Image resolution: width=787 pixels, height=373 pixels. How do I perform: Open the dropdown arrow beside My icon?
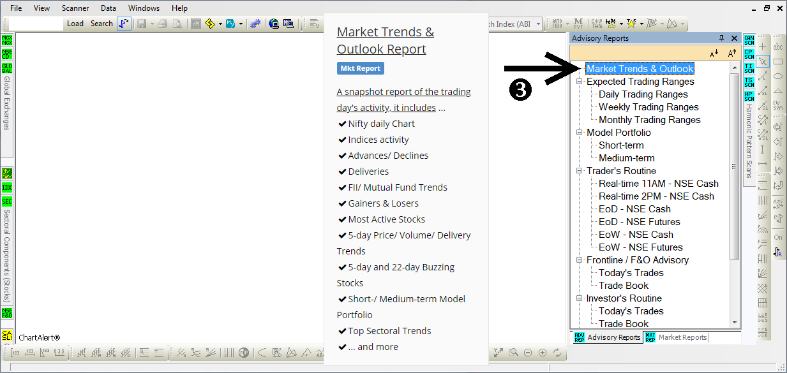click(241, 24)
